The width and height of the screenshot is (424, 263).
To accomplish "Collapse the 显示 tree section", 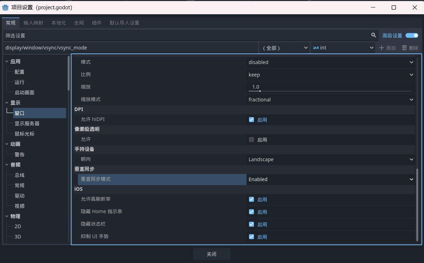I will [x=7, y=102].
